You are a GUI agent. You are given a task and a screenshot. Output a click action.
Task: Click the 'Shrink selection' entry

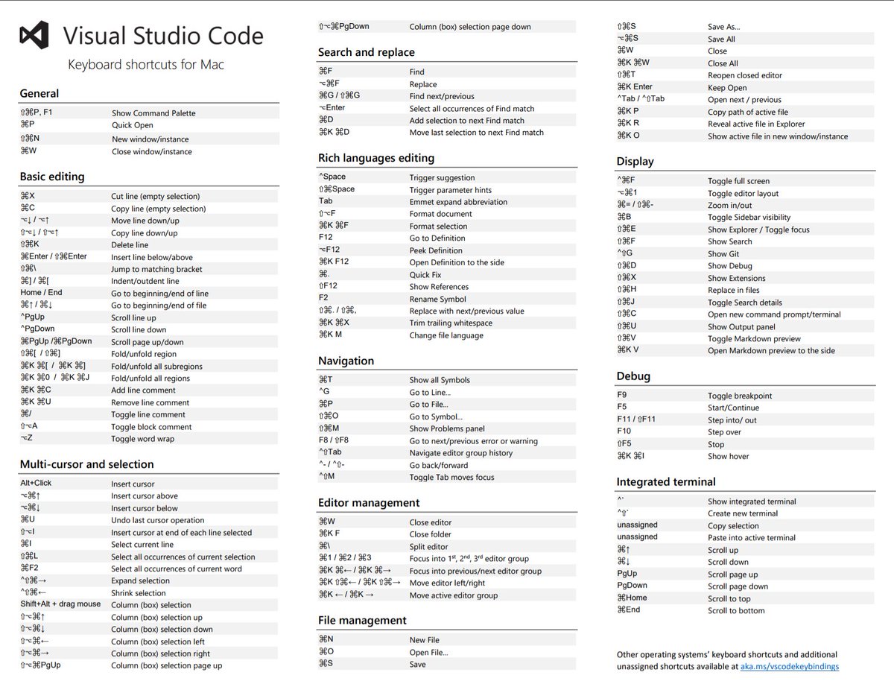click(139, 593)
